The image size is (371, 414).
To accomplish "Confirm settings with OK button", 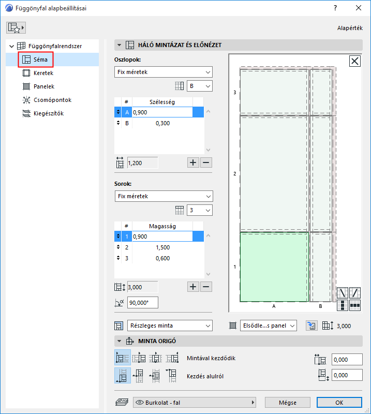I will (x=339, y=403).
